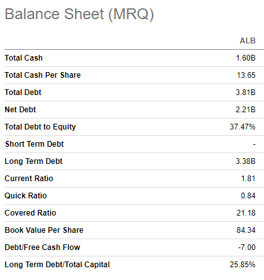The image size is (264, 280).
Task: Open the Current Ratio metric
Action: point(29,179)
